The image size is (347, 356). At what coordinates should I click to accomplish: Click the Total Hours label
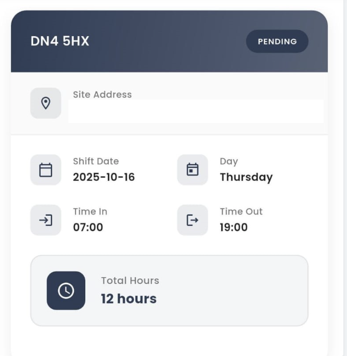[130, 281]
